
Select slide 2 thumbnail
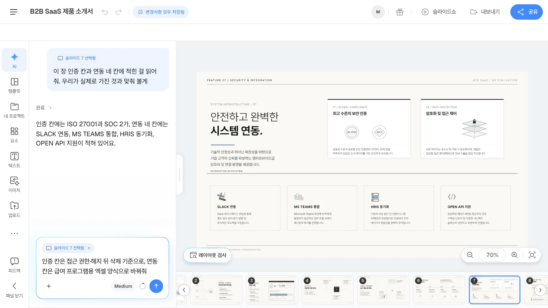point(216,290)
